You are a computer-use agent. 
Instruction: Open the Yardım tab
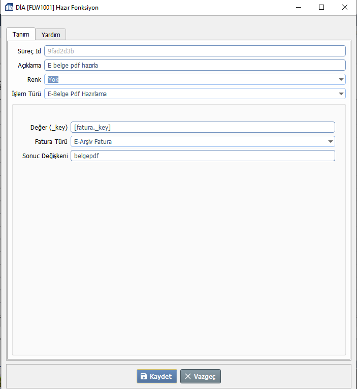[x=51, y=35]
